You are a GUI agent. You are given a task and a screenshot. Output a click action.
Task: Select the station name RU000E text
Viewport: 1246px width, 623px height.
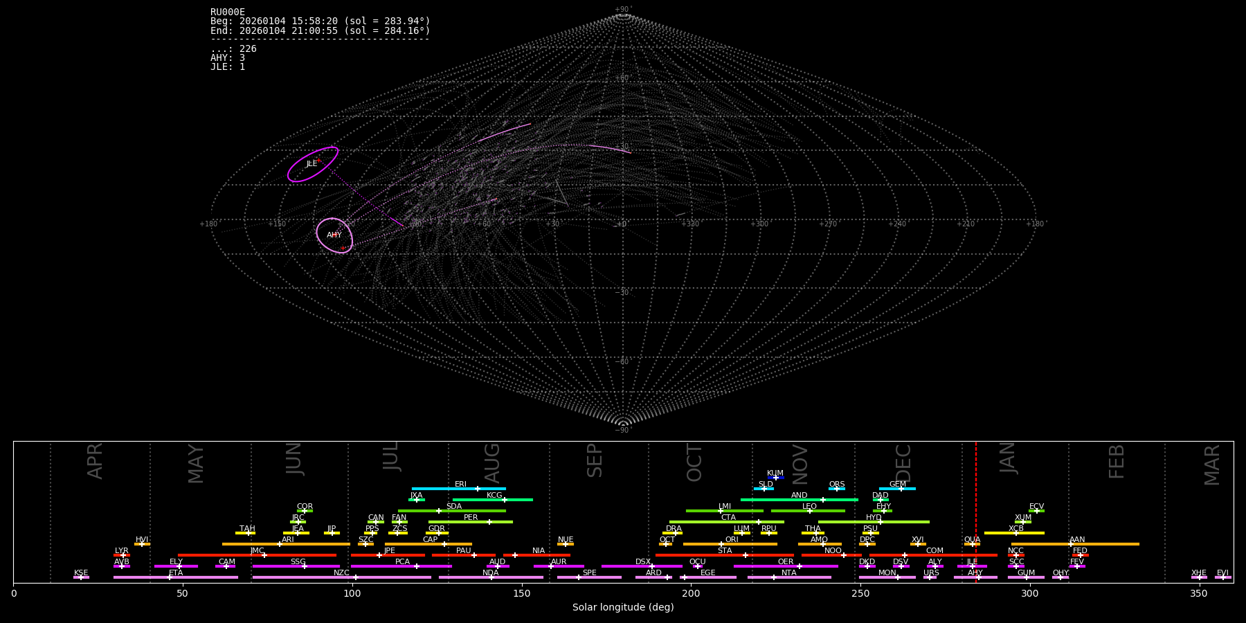228,12
